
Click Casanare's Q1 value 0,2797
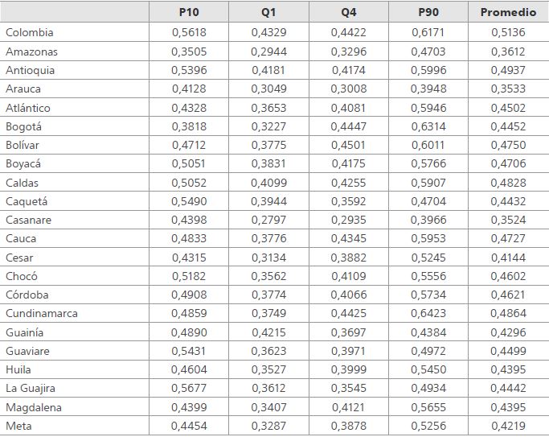coord(268,220)
